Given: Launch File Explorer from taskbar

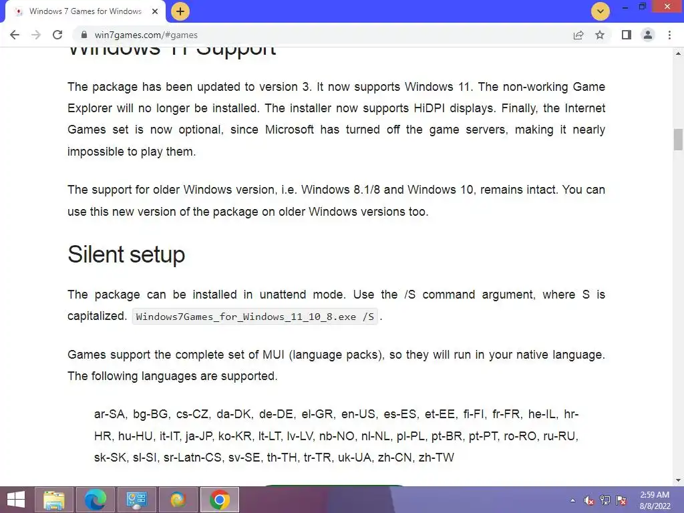Looking at the screenshot, I should (x=53, y=500).
